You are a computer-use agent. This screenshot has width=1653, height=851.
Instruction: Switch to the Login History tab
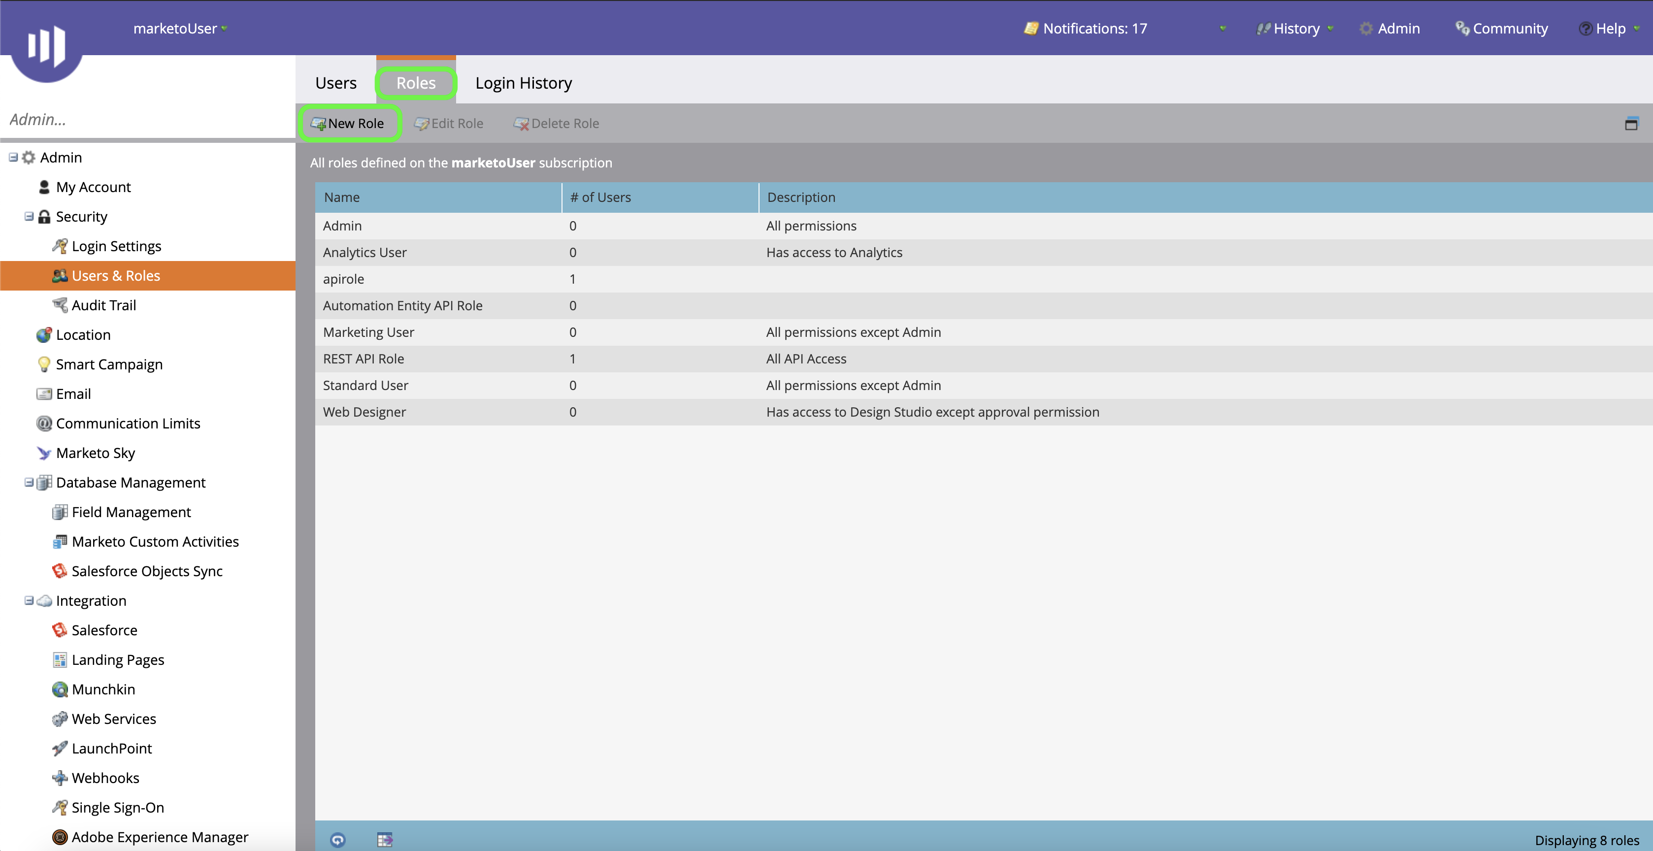(x=523, y=83)
